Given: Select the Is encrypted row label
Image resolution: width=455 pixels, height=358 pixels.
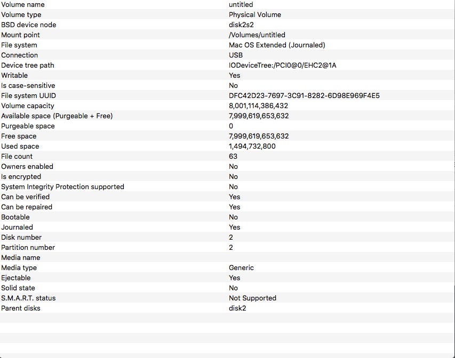Looking at the screenshot, I should [x=21, y=177].
